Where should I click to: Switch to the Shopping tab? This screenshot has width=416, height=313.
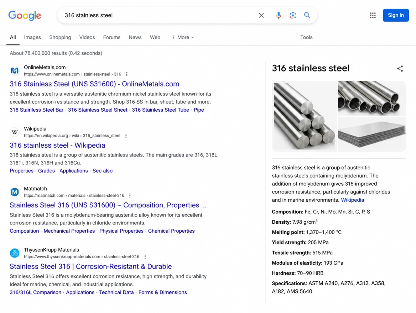click(x=60, y=37)
